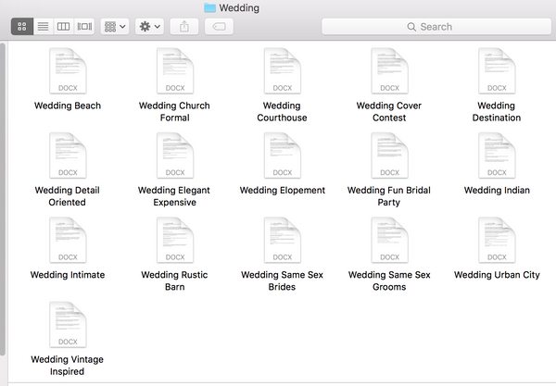This screenshot has height=386, width=556.
Task: Select the Wedding Indian document icon
Action: [497, 156]
